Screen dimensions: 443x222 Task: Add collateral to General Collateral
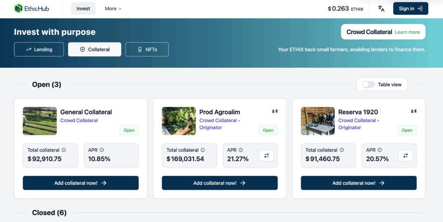(80, 183)
